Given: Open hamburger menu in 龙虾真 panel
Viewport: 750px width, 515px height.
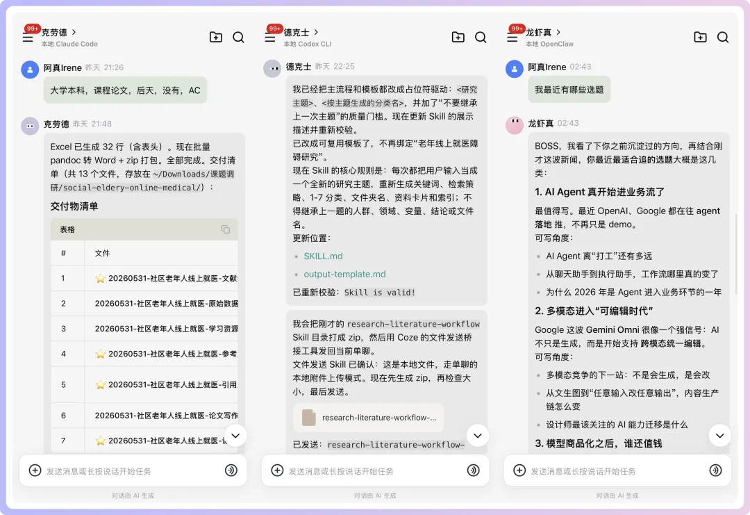Looking at the screenshot, I should pos(512,38).
